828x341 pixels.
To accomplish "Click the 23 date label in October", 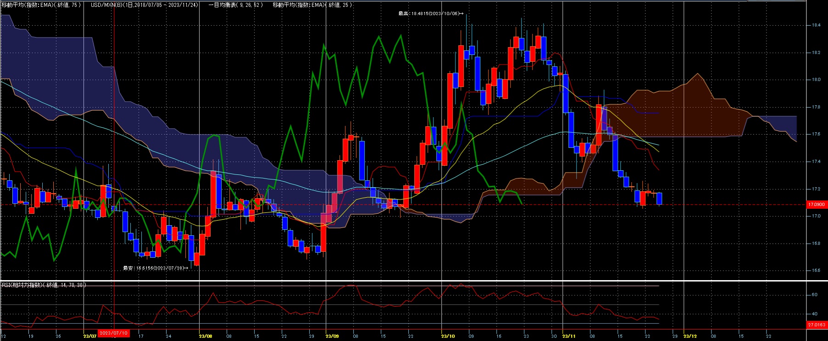I will 527,336.
